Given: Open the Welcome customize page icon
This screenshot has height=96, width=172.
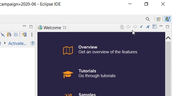Looking at the screenshot, I should click(x=155, y=27).
